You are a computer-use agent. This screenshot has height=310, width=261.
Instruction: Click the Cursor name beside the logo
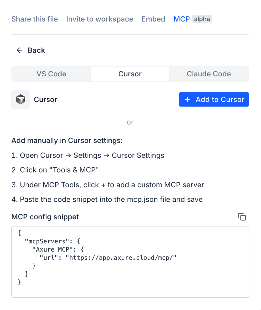pyautogui.click(x=45, y=99)
